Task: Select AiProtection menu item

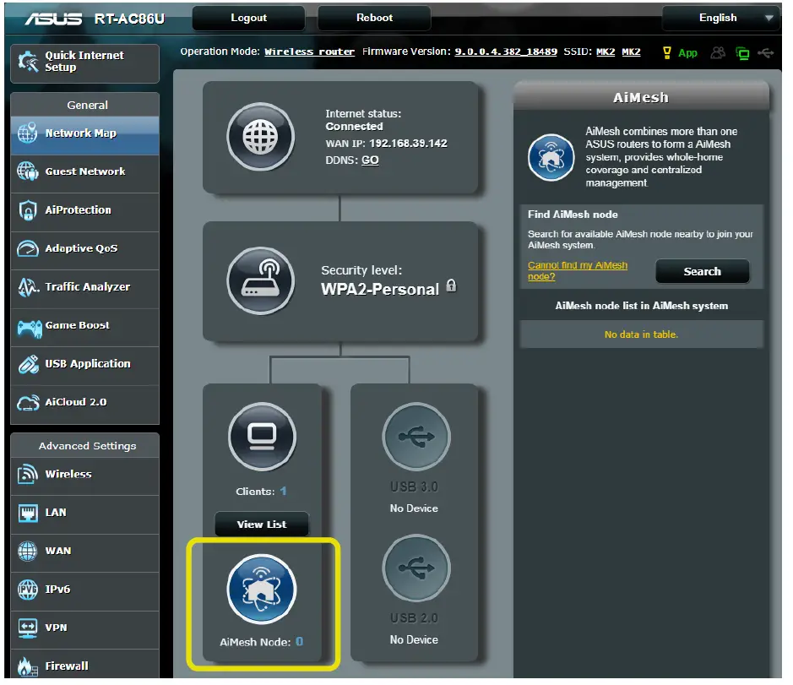Action: pos(85,210)
